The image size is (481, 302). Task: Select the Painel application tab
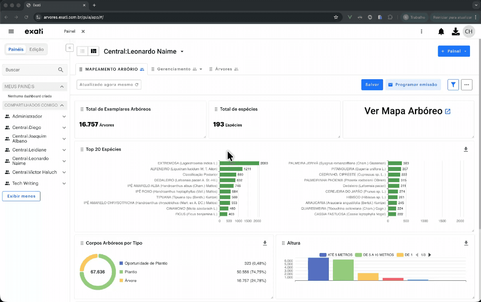[x=70, y=31]
